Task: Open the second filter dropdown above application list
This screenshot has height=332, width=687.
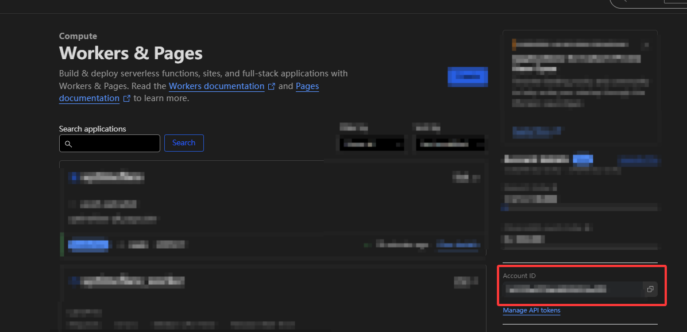Action: 450,144
